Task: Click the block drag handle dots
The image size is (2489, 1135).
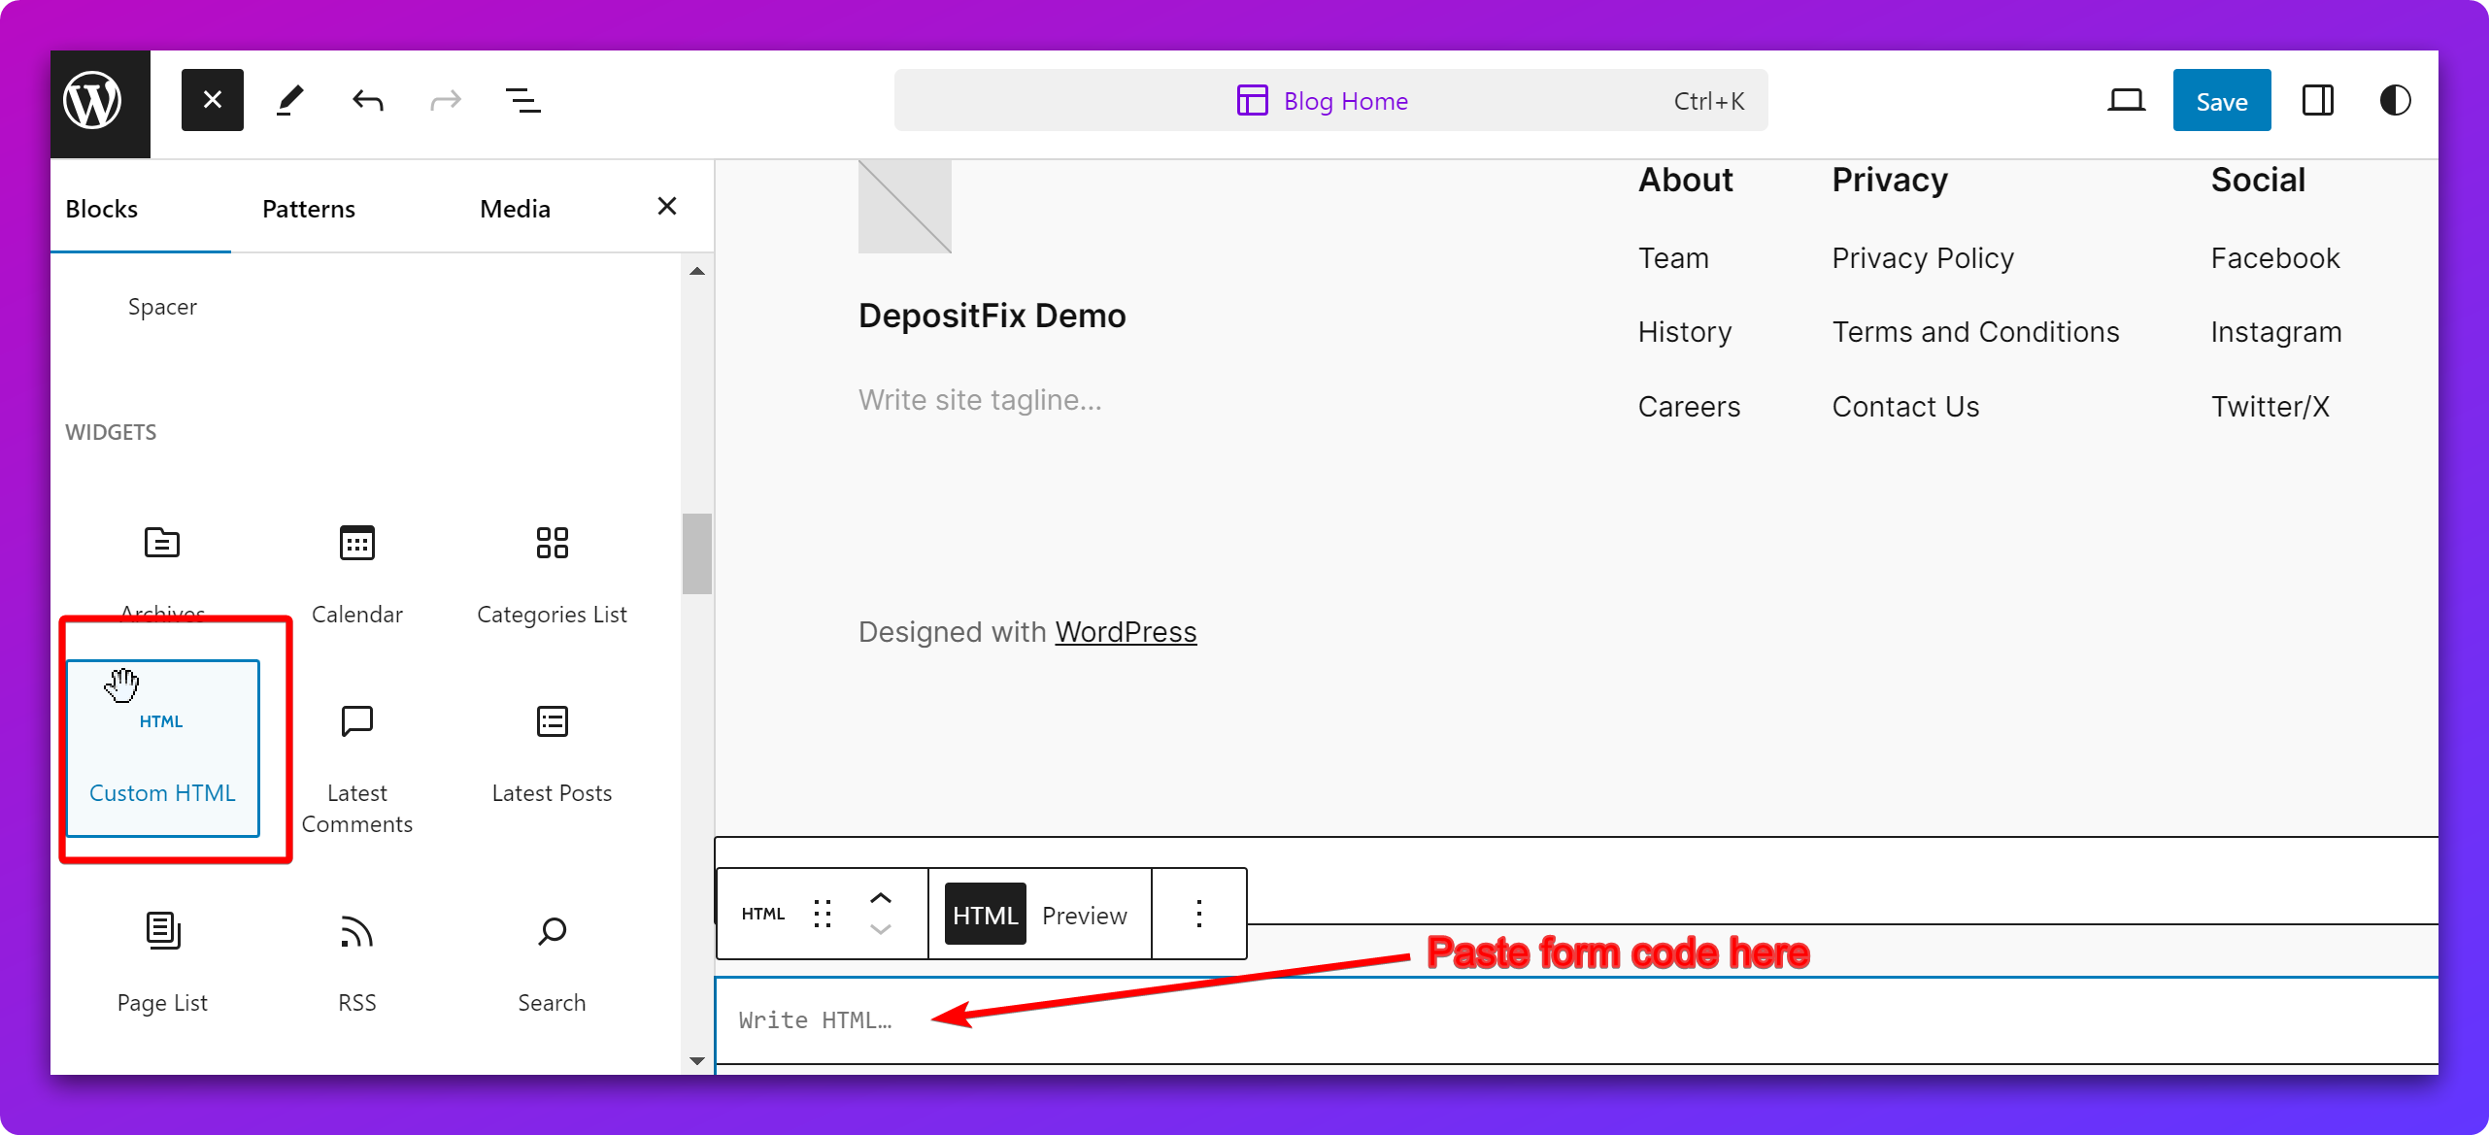Action: (823, 914)
